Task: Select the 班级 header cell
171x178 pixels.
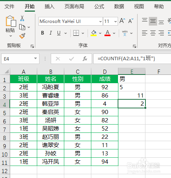Action: 24,79
